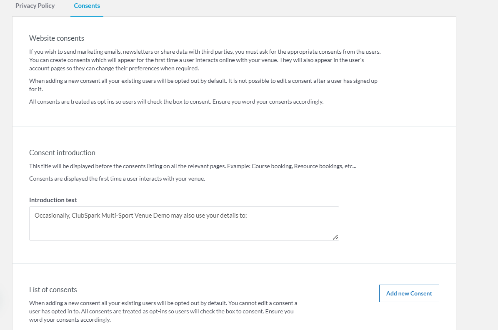Viewport: 498px width, 330px height.
Task: Place cursor after 'use your details to:'
Action: pyautogui.click(x=248, y=216)
